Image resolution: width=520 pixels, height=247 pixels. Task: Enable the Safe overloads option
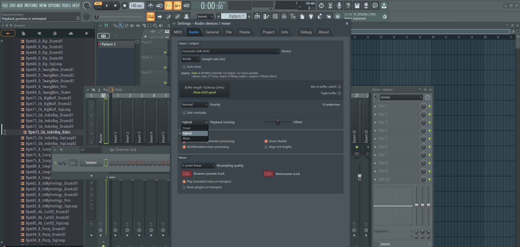pos(184,113)
